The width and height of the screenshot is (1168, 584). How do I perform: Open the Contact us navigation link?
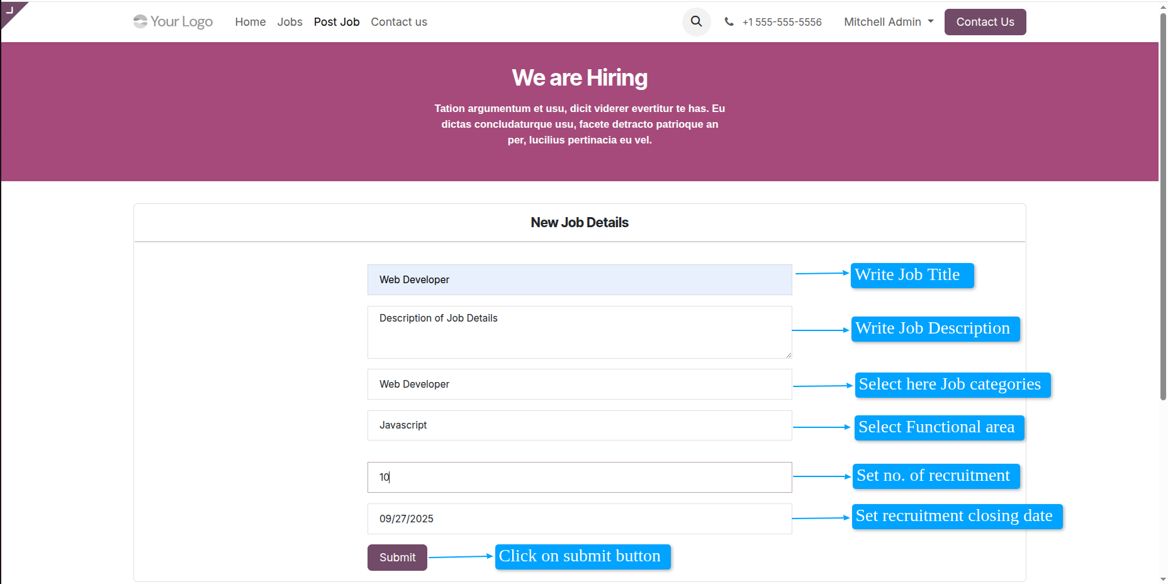pos(399,21)
